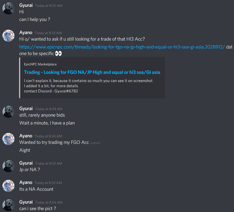234x212 pixels.
Task: Open the epicnpc.com thread URL link
Action: point(122,47)
